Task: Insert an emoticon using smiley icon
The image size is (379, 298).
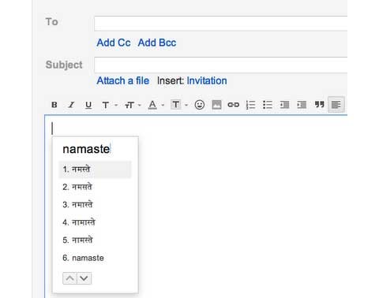Action: [200, 105]
